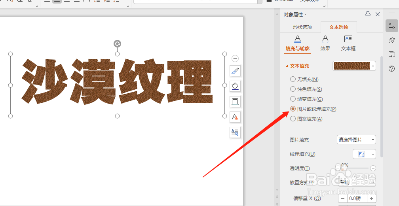Click the sidebar drag grip icon

coord(392,13)
